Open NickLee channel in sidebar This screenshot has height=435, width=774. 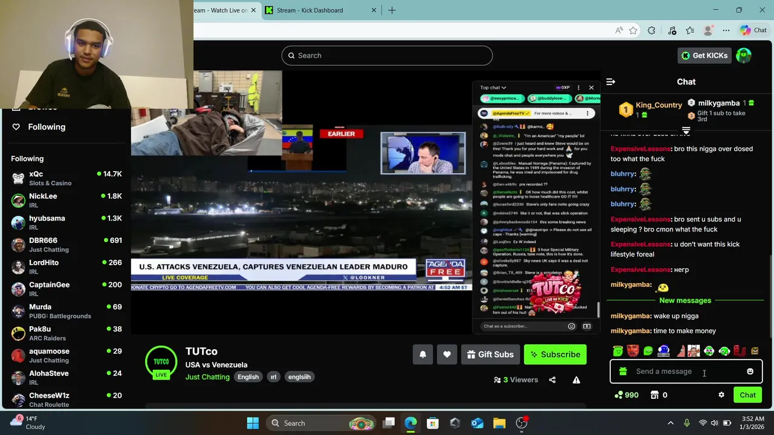point(67,200)
